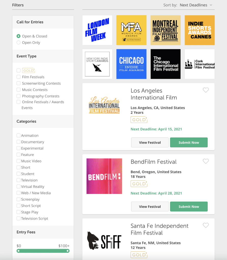
Task: Select the Open Only radio button
Action: [x=18, y=43]
